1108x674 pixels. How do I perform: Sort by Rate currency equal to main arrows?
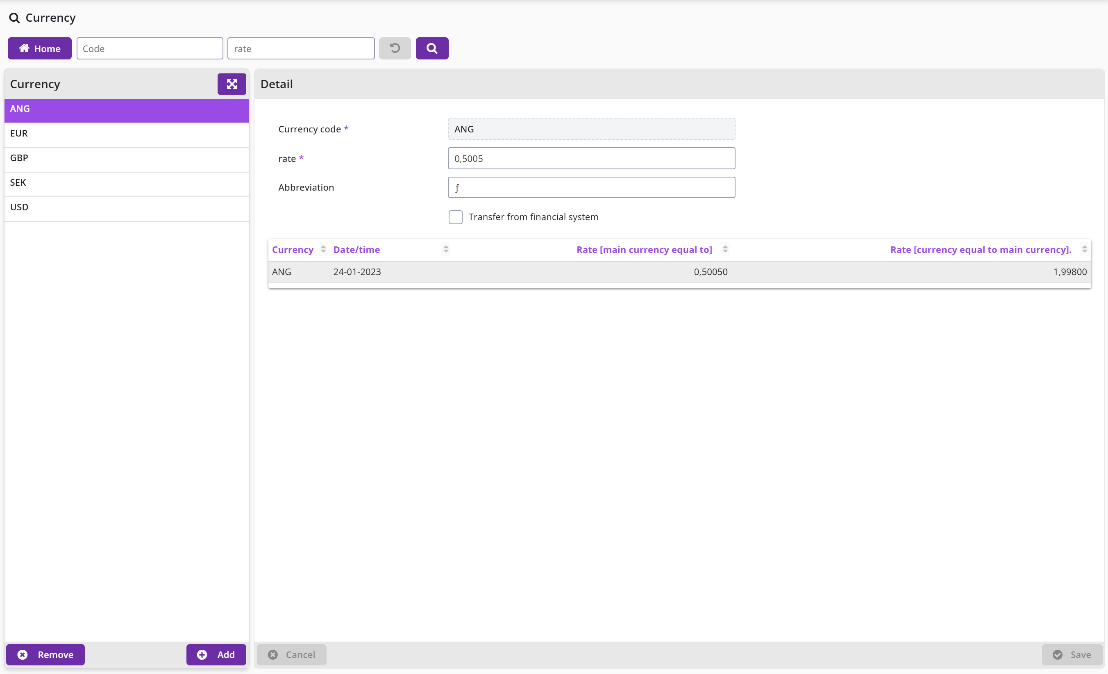[x=1084, y=249]
